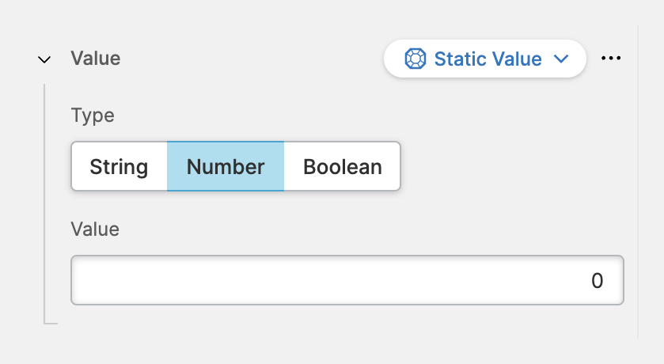Collapse the Value section chevron

(x=45, y=59)
